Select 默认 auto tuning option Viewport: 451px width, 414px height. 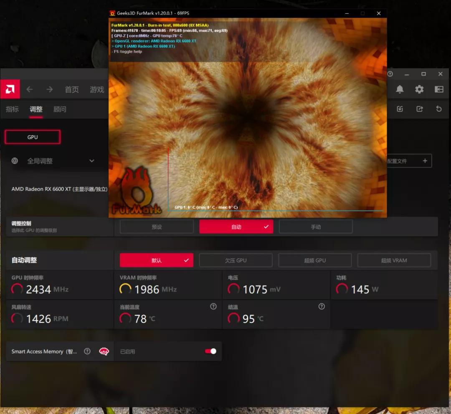pos(157,260)
